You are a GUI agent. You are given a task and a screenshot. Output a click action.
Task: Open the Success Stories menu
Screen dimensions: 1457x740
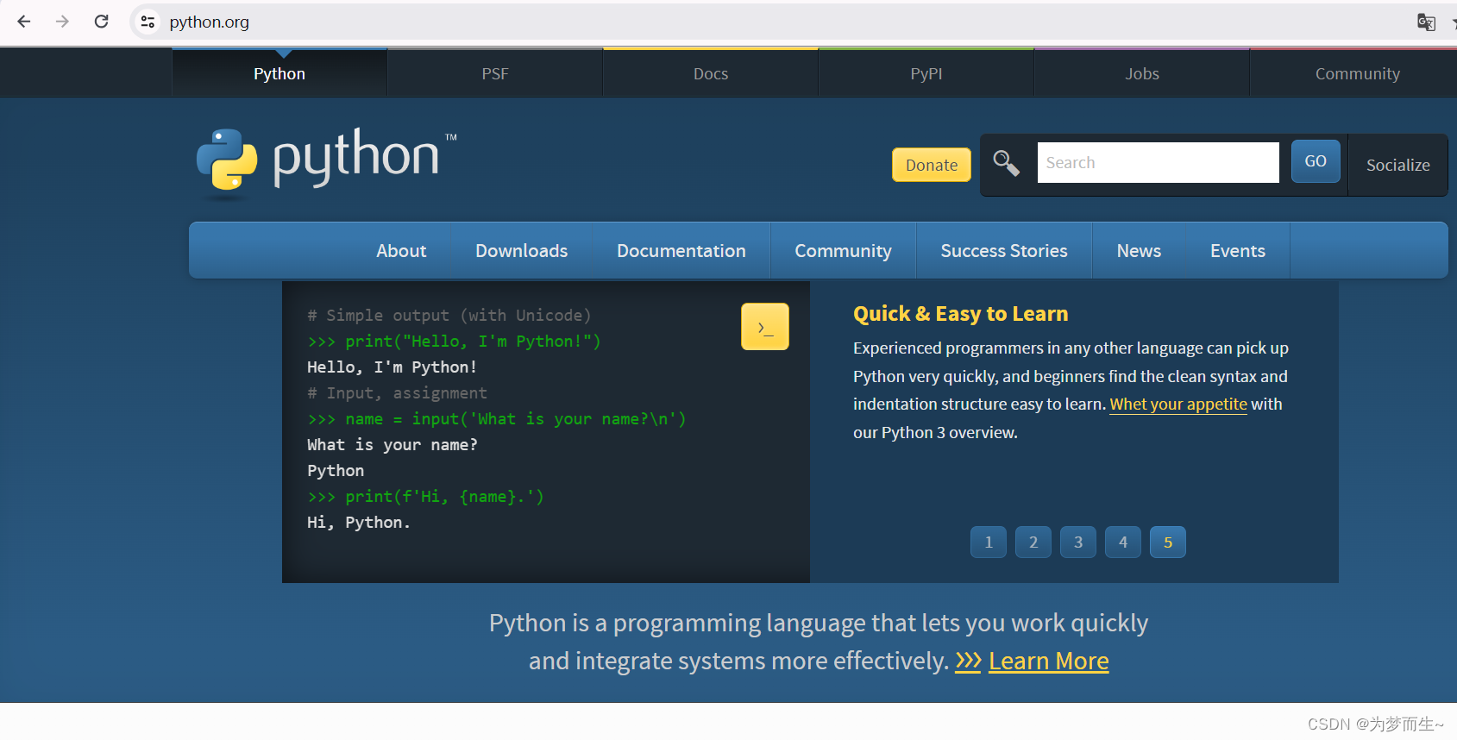1004,251
